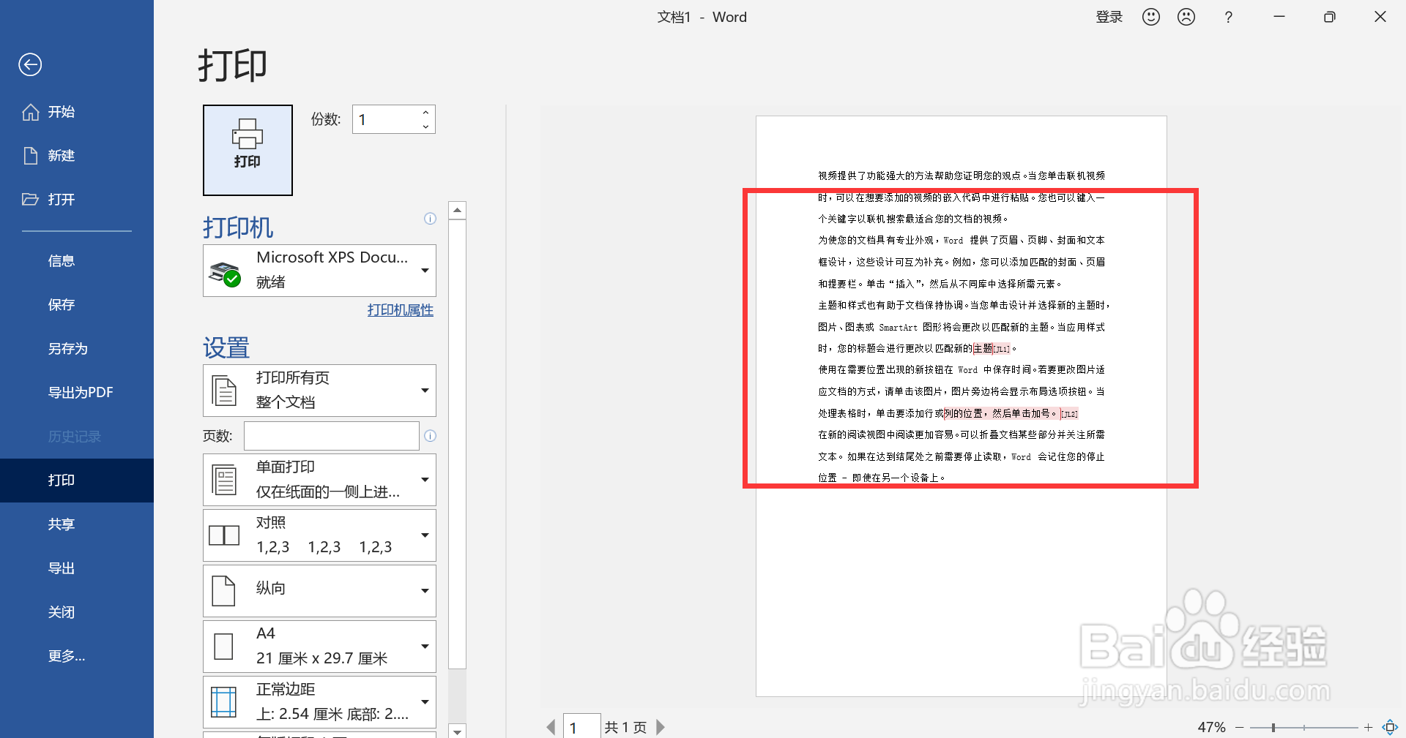Open help with the question mark icon
Screen dimensions: 1406x738
point(1229,17)
